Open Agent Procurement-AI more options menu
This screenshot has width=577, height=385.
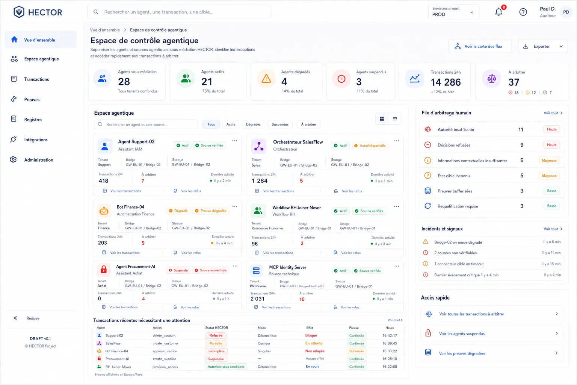point(235,266)
